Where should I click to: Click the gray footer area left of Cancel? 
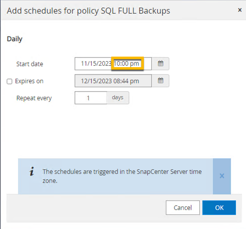point(85,208)
